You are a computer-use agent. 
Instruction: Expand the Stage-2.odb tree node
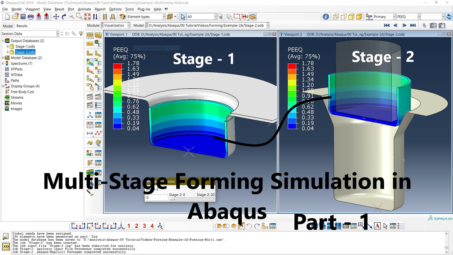click(x=8, y=52)
